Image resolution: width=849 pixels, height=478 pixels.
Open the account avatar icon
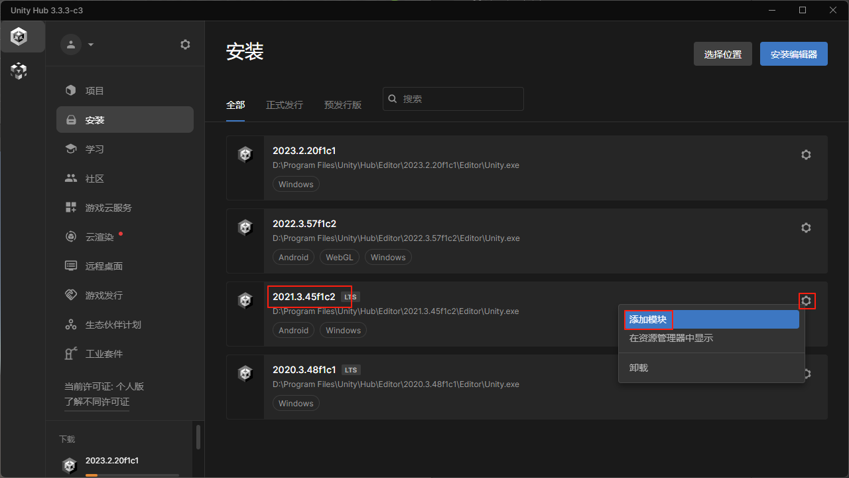coord(70,44)
